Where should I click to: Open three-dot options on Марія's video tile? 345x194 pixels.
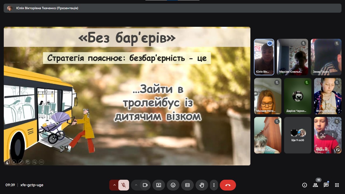click(333, 135)
